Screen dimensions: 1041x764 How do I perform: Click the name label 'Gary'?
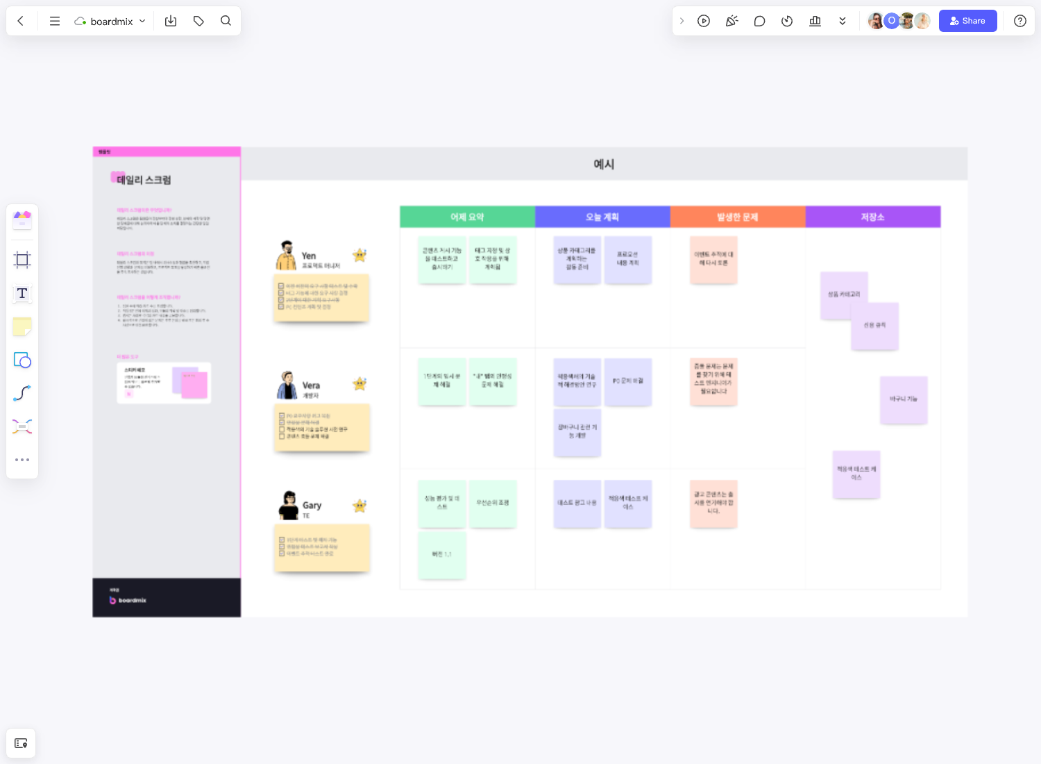(x=312, y=506)
